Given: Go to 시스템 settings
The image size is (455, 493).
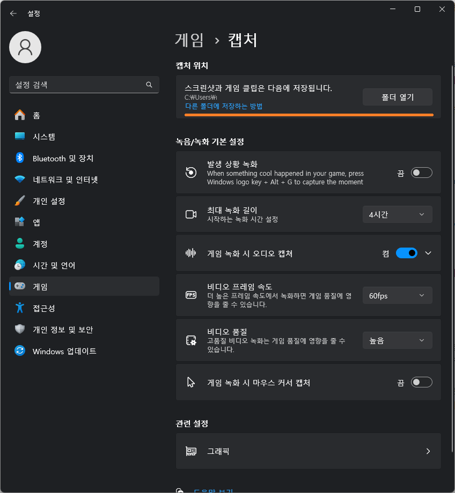Looking at the screenshot, I should pos(84,137).
